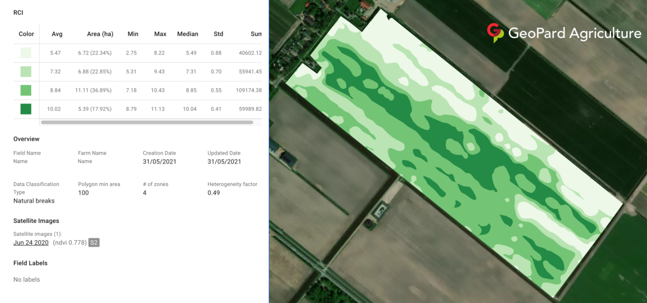The image size is (647, 303).
Task: Sort by the Area (ha) column header
Action: 100,34
